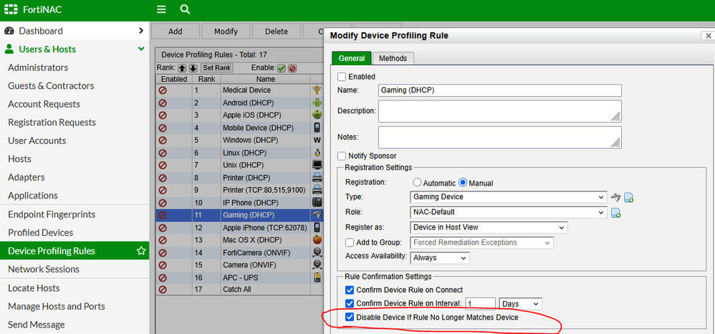Select the General tab
The image size is (715, 334).
pos(352,58)
